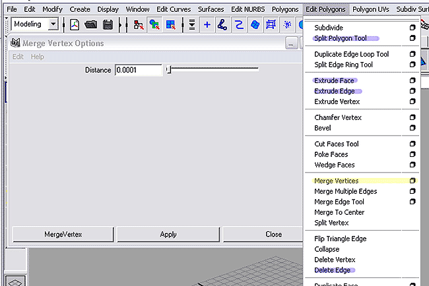Open the Edit Curves menu

tap(174, 9)
